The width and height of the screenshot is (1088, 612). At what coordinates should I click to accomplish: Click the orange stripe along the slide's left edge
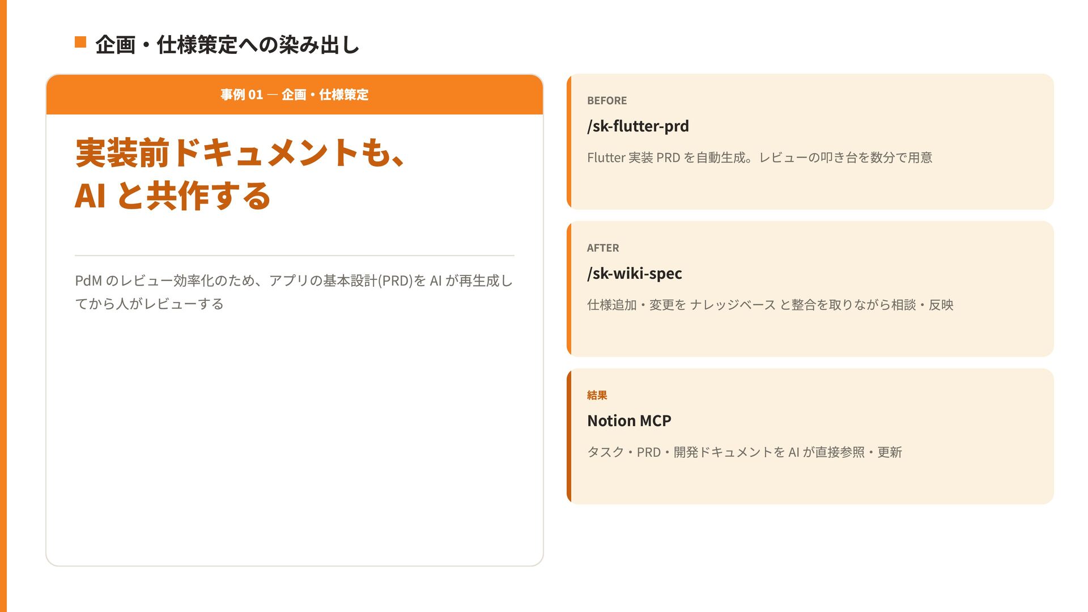click(3, 306)
